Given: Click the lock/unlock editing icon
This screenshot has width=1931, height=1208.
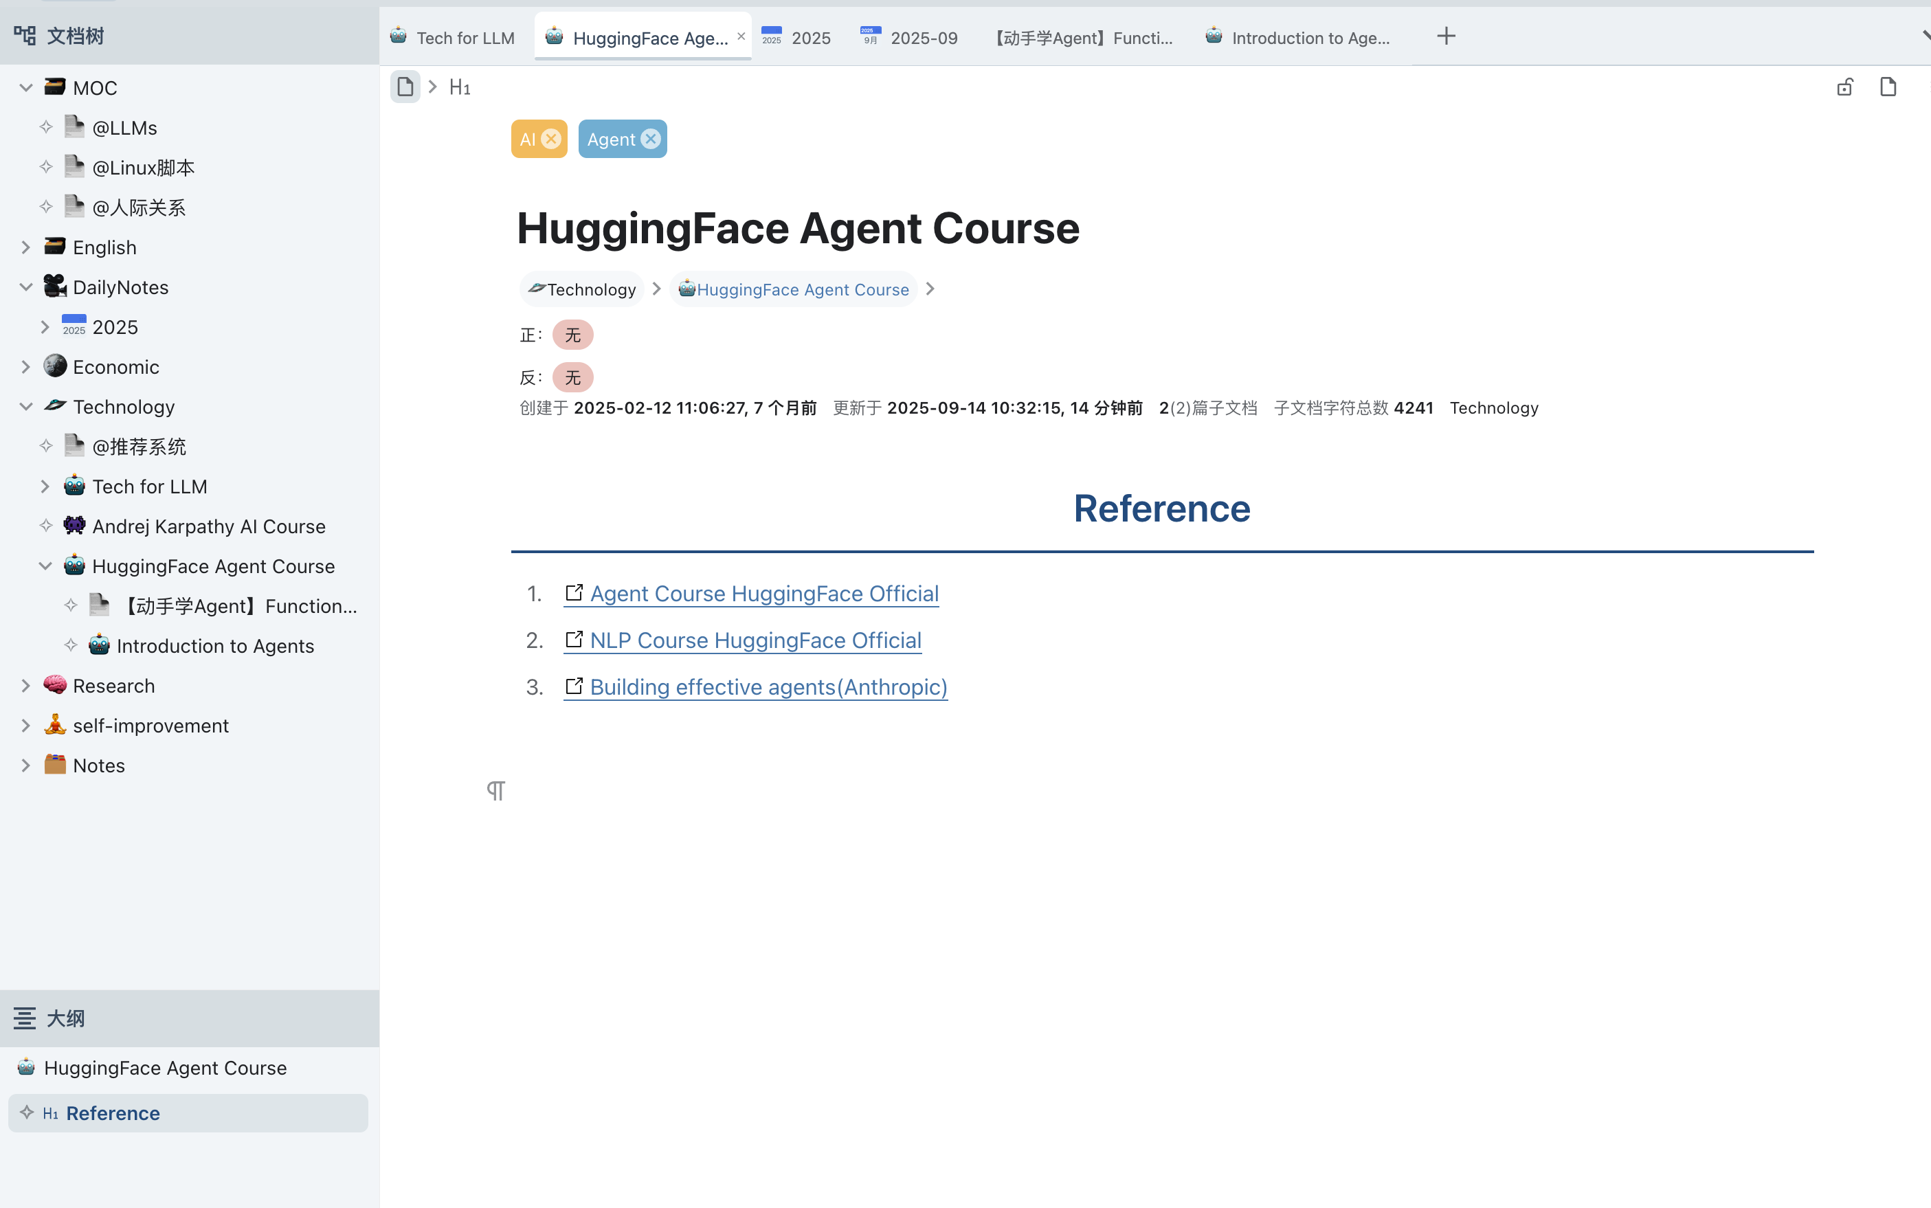Looking at the screenshot, I should click(1844, 87).
